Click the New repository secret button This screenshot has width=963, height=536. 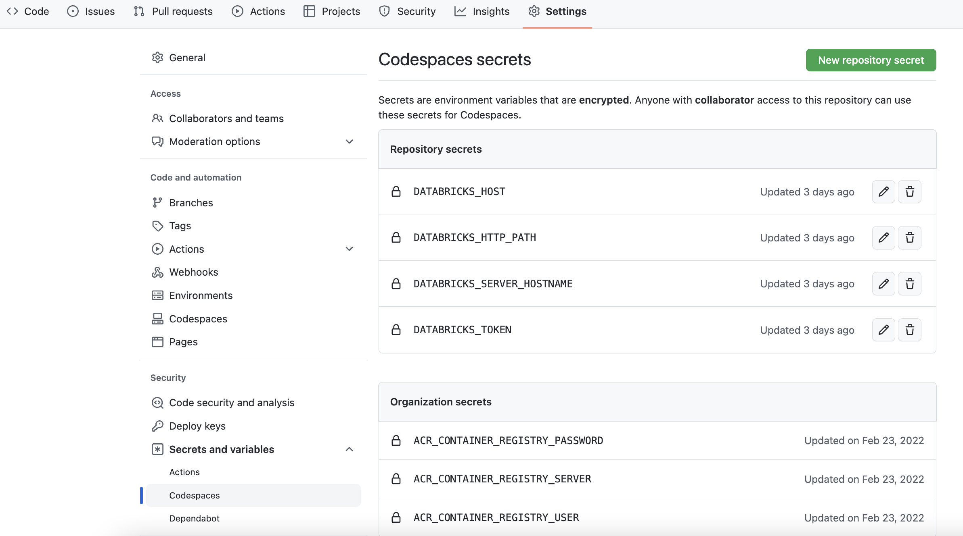[x=871, y=60]
